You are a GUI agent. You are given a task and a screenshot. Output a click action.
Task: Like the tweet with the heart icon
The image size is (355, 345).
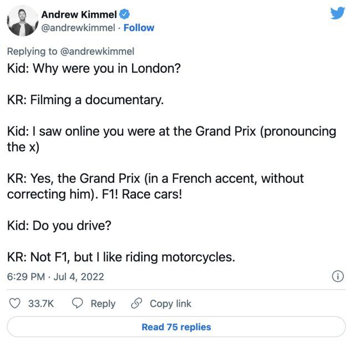(16, 303)
